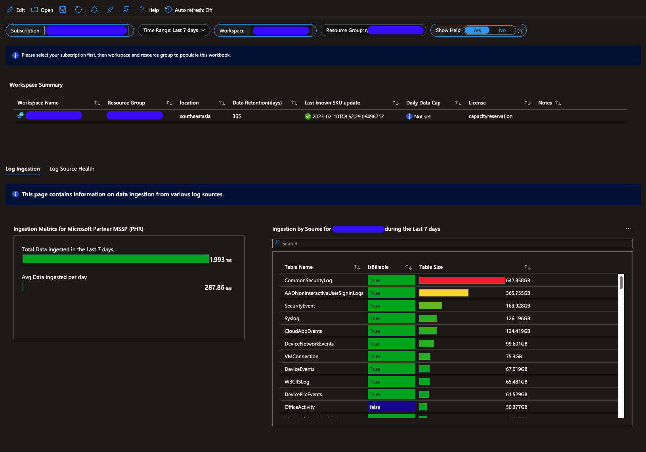Click the Auto refresh clock icon
This screenshot has width=646, height=452.
pyautogui.click(x=168, y=10)
